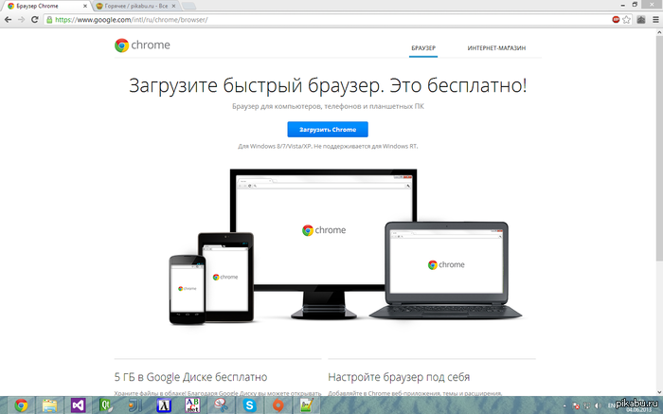
Task: Switch to the pikabu.ru tab
Action: coord(133,6)
